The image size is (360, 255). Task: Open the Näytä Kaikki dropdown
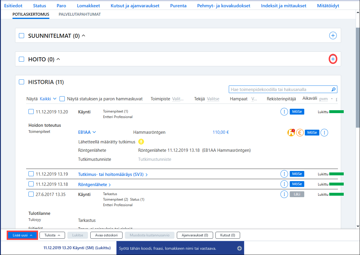pyautogui.click(x=48, y=99)
